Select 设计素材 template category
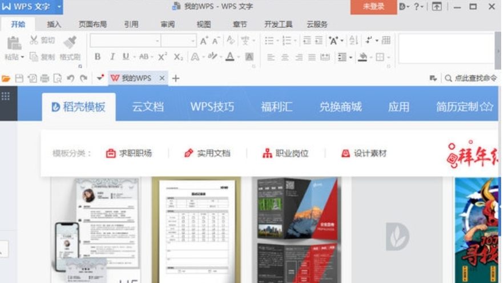The width and height of the screenshot is (504, 283). pos(364,153)
